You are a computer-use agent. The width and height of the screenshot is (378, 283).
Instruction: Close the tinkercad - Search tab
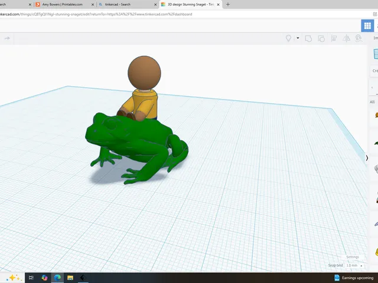pos(155,5)
